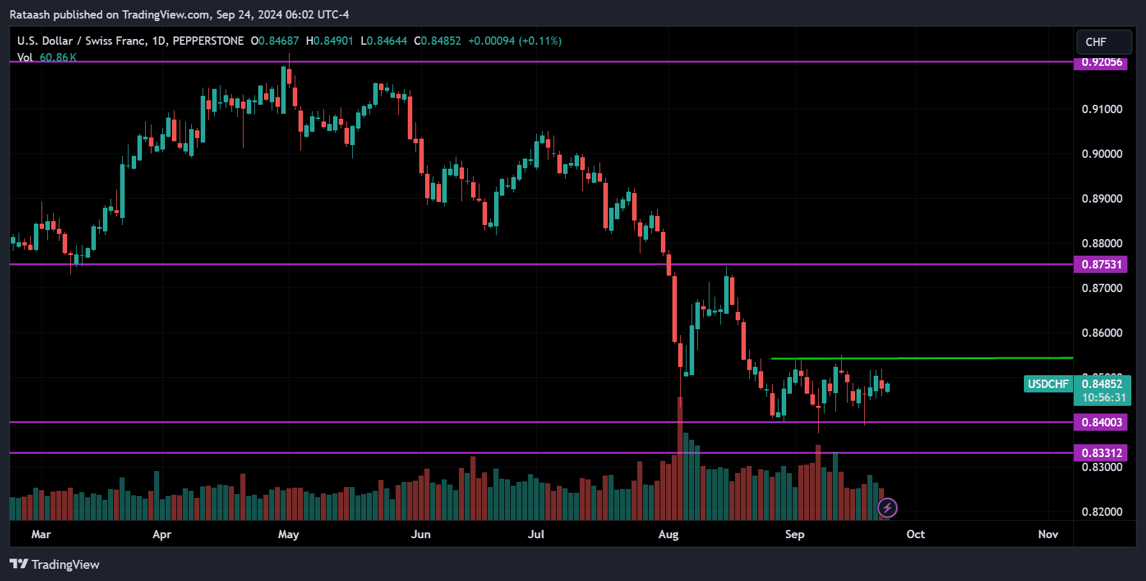Click the 0.89000 price axis label
1146x581 pixels.
[1102, 199]
